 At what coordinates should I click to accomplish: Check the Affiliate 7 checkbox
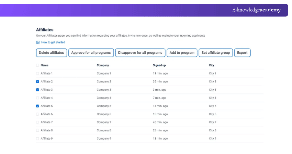pos(37,122)
